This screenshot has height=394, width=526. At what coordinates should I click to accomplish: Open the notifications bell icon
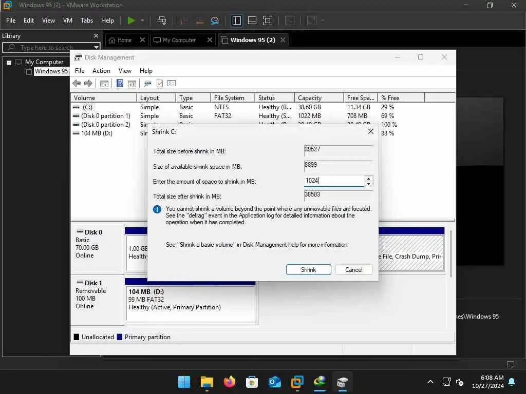coord(512,382)
